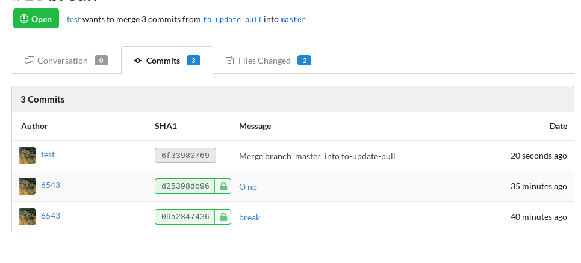
Task: Switch to the Conversation tab
Action: (66, 61)
